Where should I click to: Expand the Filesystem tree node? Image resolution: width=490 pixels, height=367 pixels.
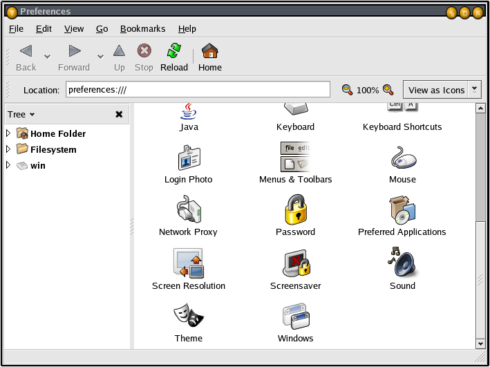pyautogui.click(x=8, y=149)
